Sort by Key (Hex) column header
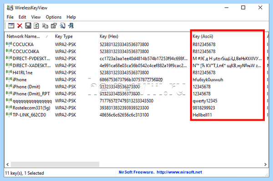Screen dimensions: 273x181 [109, 36]
